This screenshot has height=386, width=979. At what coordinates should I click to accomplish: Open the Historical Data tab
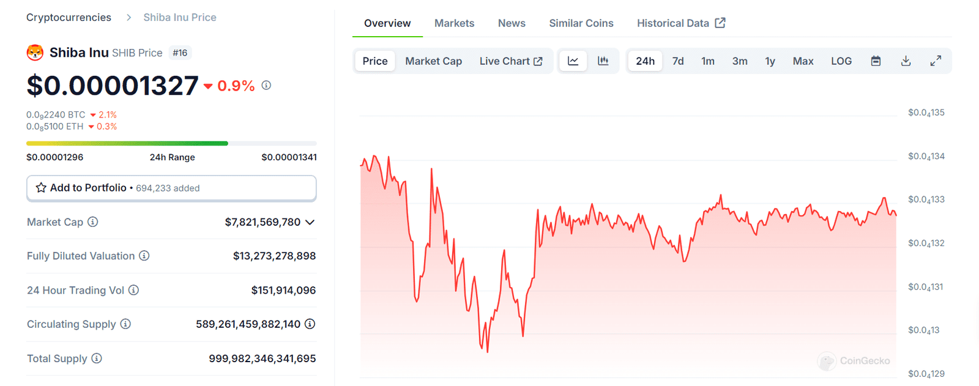pos(681,23)
